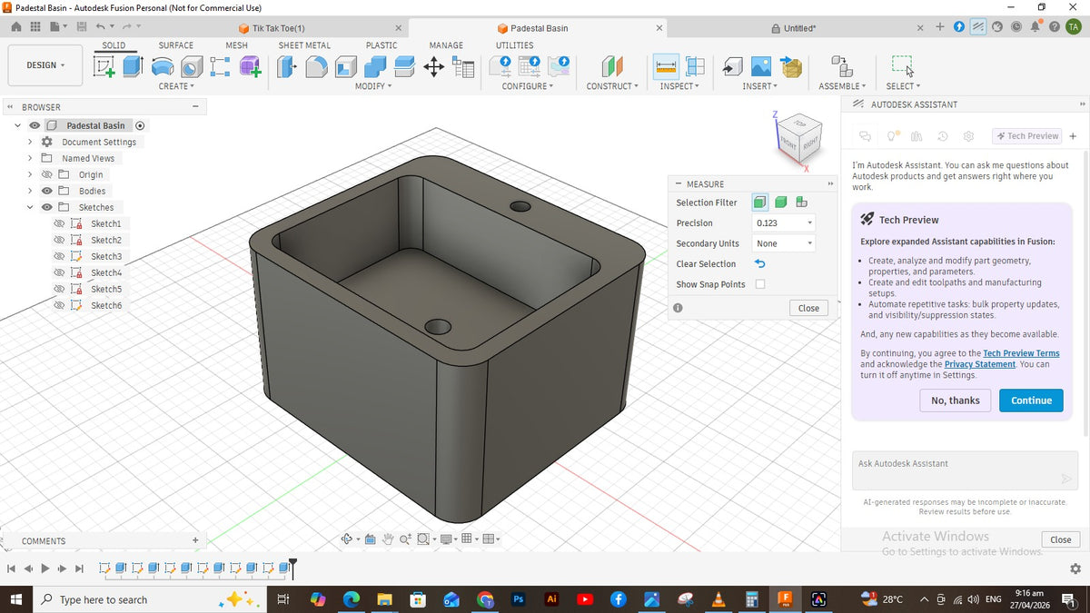Open the Privacy Statement link

click(x=980, y=364)
